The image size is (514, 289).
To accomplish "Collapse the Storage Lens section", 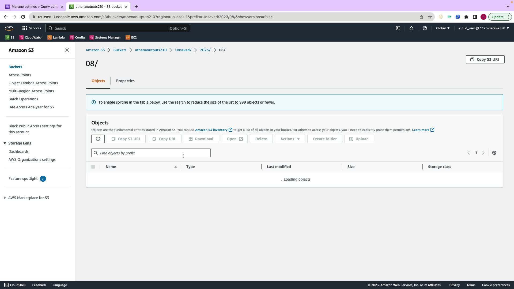I will (x=5, y=143).
